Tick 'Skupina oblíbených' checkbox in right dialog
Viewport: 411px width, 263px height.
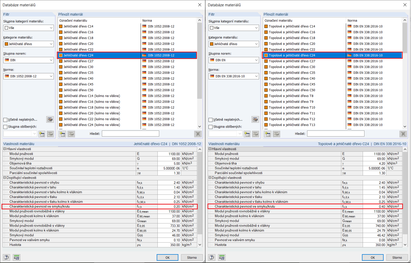coord(211,127)
